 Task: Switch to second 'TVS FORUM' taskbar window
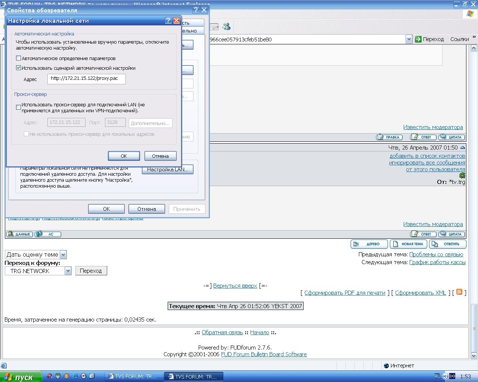pos(194,376)
